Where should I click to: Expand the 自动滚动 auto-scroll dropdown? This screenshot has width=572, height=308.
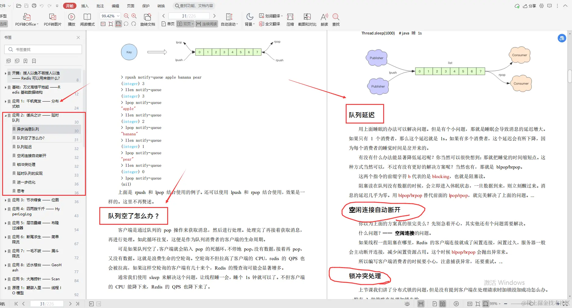[x=238, y=24]
